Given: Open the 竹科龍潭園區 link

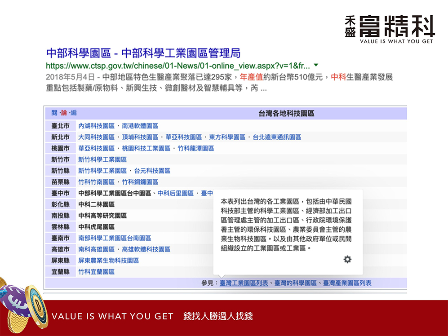Looking at the screenshot, I should tap(196, 148).
